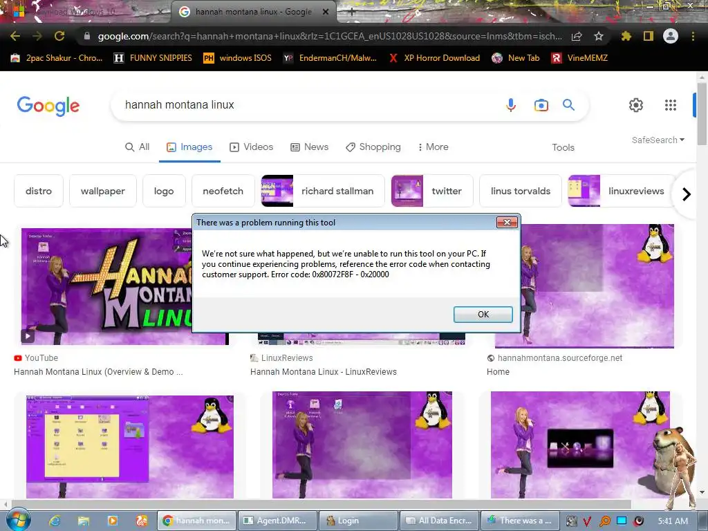Click the OK button in the error dialog
Image resolution: width=708 pixels, height=531 pixels.
point(483,315)
